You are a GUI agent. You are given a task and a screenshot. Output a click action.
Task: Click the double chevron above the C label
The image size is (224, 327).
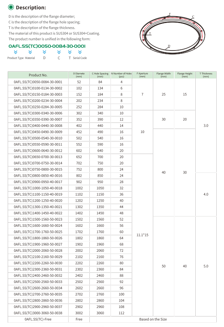coord(59,52)
